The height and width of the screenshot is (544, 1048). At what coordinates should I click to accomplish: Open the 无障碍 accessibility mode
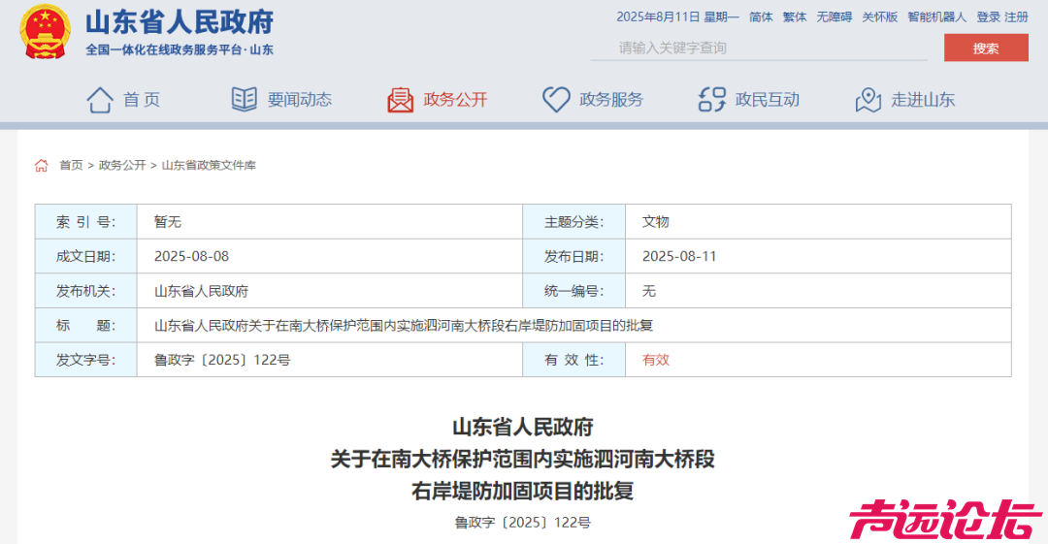click(x=835, y=16)
